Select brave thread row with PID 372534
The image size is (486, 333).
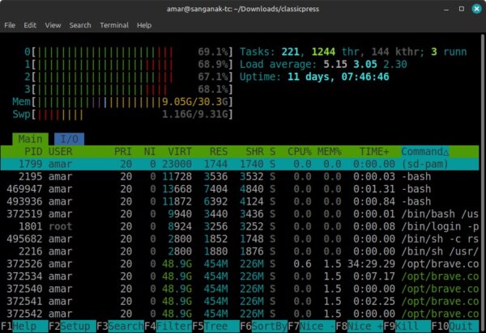240,276
